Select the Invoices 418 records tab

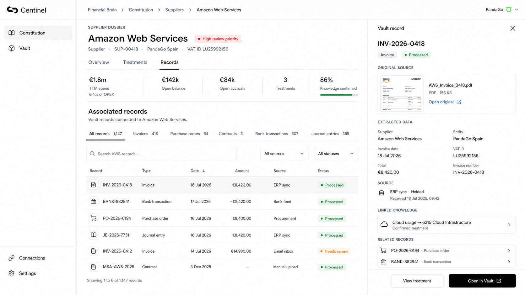(x=145, y=134)
